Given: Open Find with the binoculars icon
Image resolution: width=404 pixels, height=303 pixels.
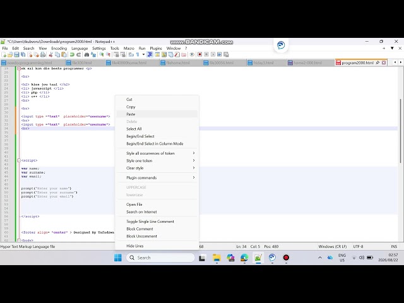Looking at the screenshot, I should pyautogui.click(x=86, y=55).
